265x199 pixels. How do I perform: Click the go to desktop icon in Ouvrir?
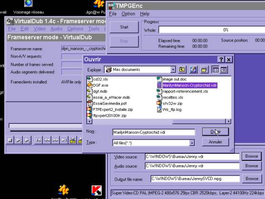tap(193, 70)
